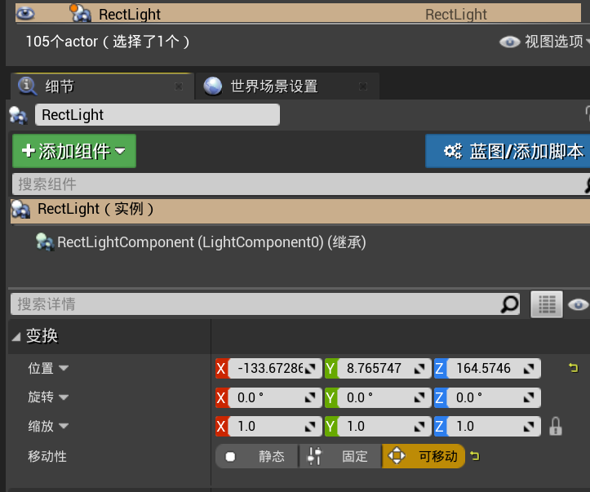Click spinner arrow on scale X field
The height and width of the screenshot is (492, 590).
coord(310,427)
